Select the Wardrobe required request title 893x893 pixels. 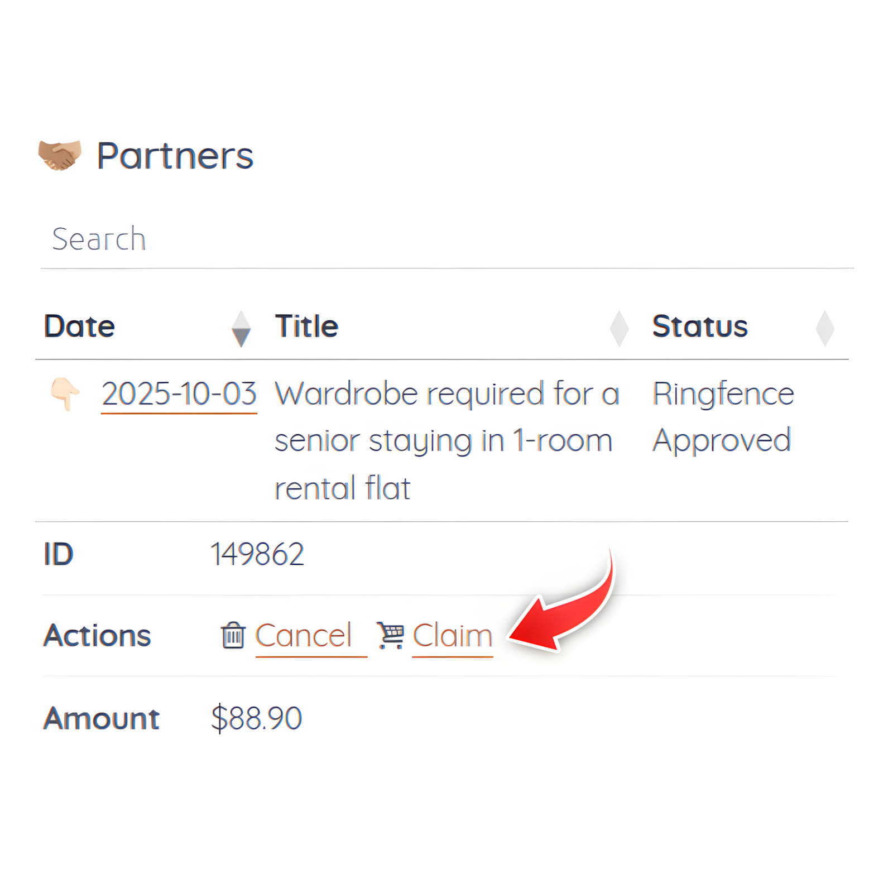pyautogui.click(x=446, y=440)
